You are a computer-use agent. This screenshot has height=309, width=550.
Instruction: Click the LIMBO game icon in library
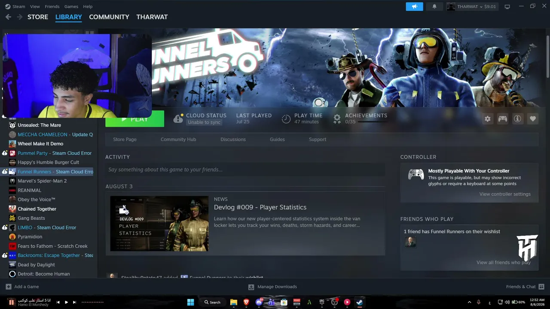[x=12, y=227]
